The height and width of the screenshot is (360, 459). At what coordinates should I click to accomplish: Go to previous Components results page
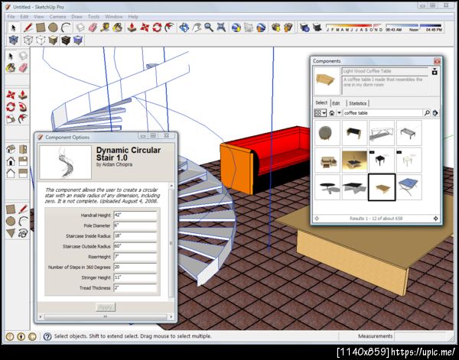tap(317, 219)
